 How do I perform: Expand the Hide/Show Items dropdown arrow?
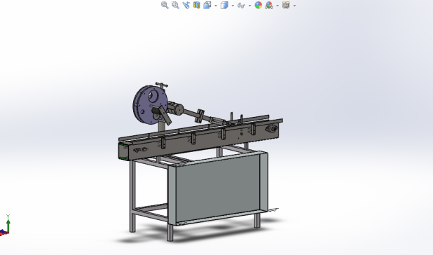click(249, 6)
